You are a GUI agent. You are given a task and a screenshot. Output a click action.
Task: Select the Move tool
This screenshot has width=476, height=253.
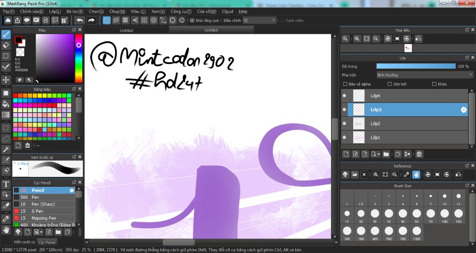[6, 80]
